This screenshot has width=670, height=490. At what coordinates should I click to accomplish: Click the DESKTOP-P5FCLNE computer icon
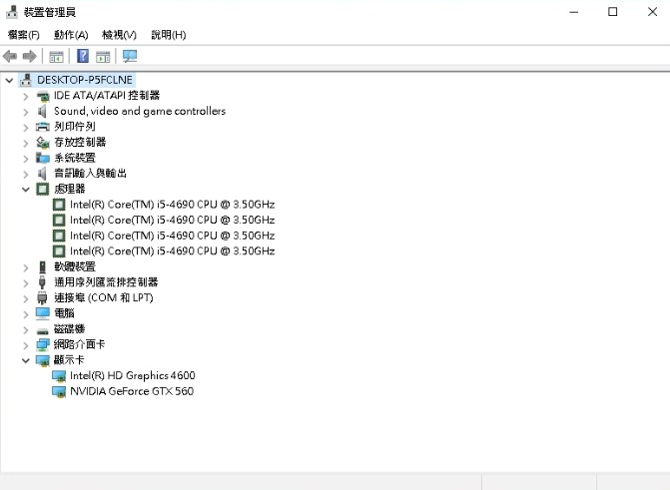coord(26,80)
